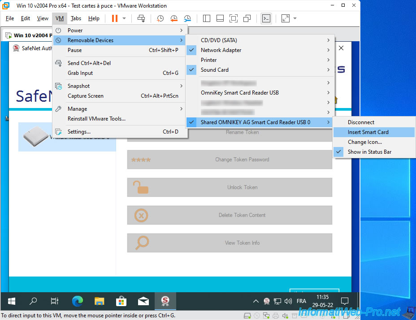Image resolution: width=416 pixels, height=320 pixels.
Task: Uncheck Show in Status Bar option
Action: click(374, 152)
